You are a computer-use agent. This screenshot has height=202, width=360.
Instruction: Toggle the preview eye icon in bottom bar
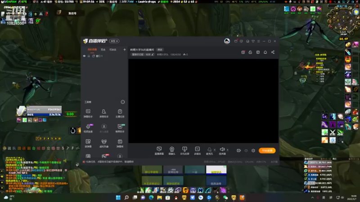[x=246, y=150]
